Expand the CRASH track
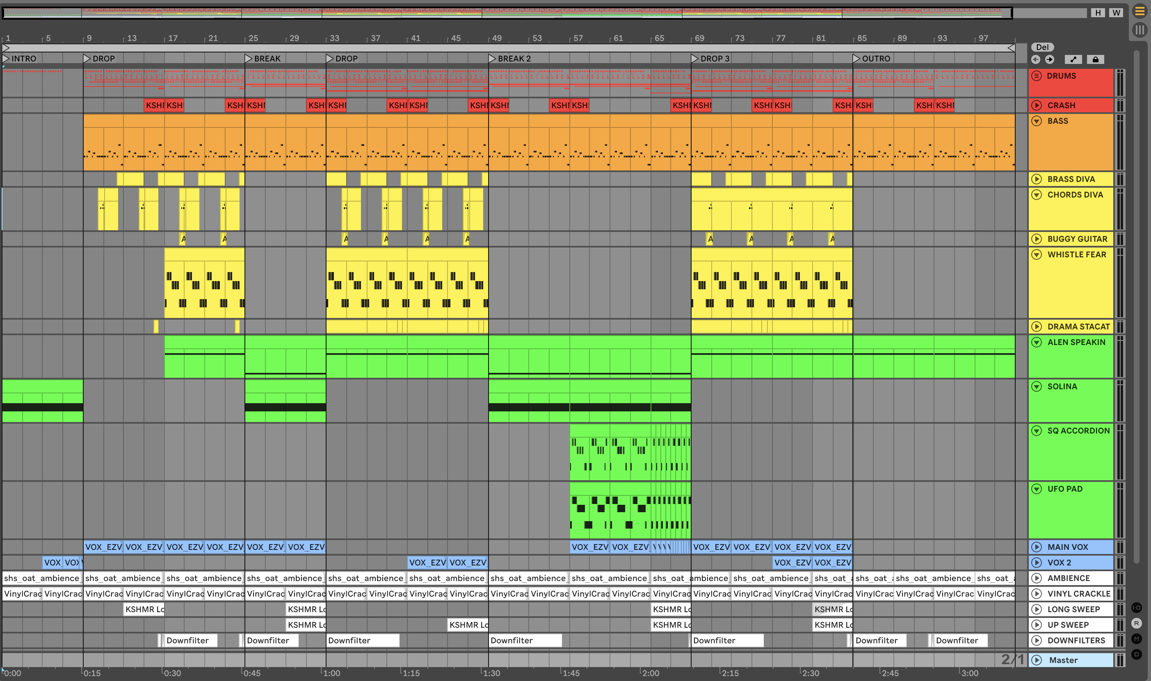1151x681 pixels. click(1037, 106)
